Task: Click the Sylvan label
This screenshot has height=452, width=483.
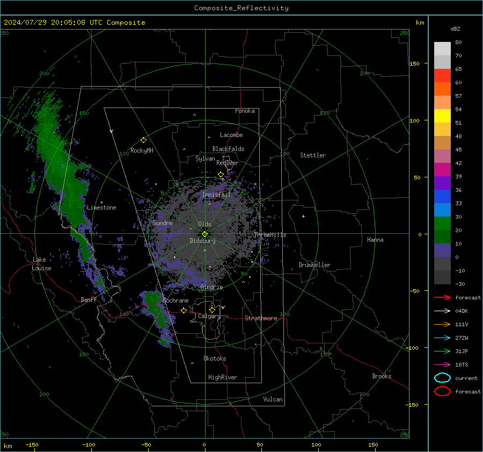Action: click(205, 159)
